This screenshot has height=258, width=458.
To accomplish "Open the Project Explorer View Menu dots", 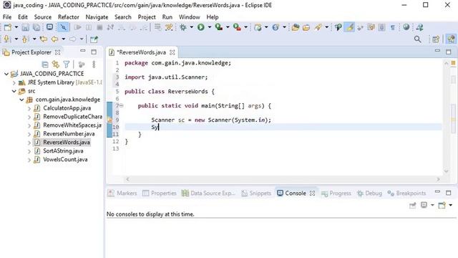I will (94, 64).
